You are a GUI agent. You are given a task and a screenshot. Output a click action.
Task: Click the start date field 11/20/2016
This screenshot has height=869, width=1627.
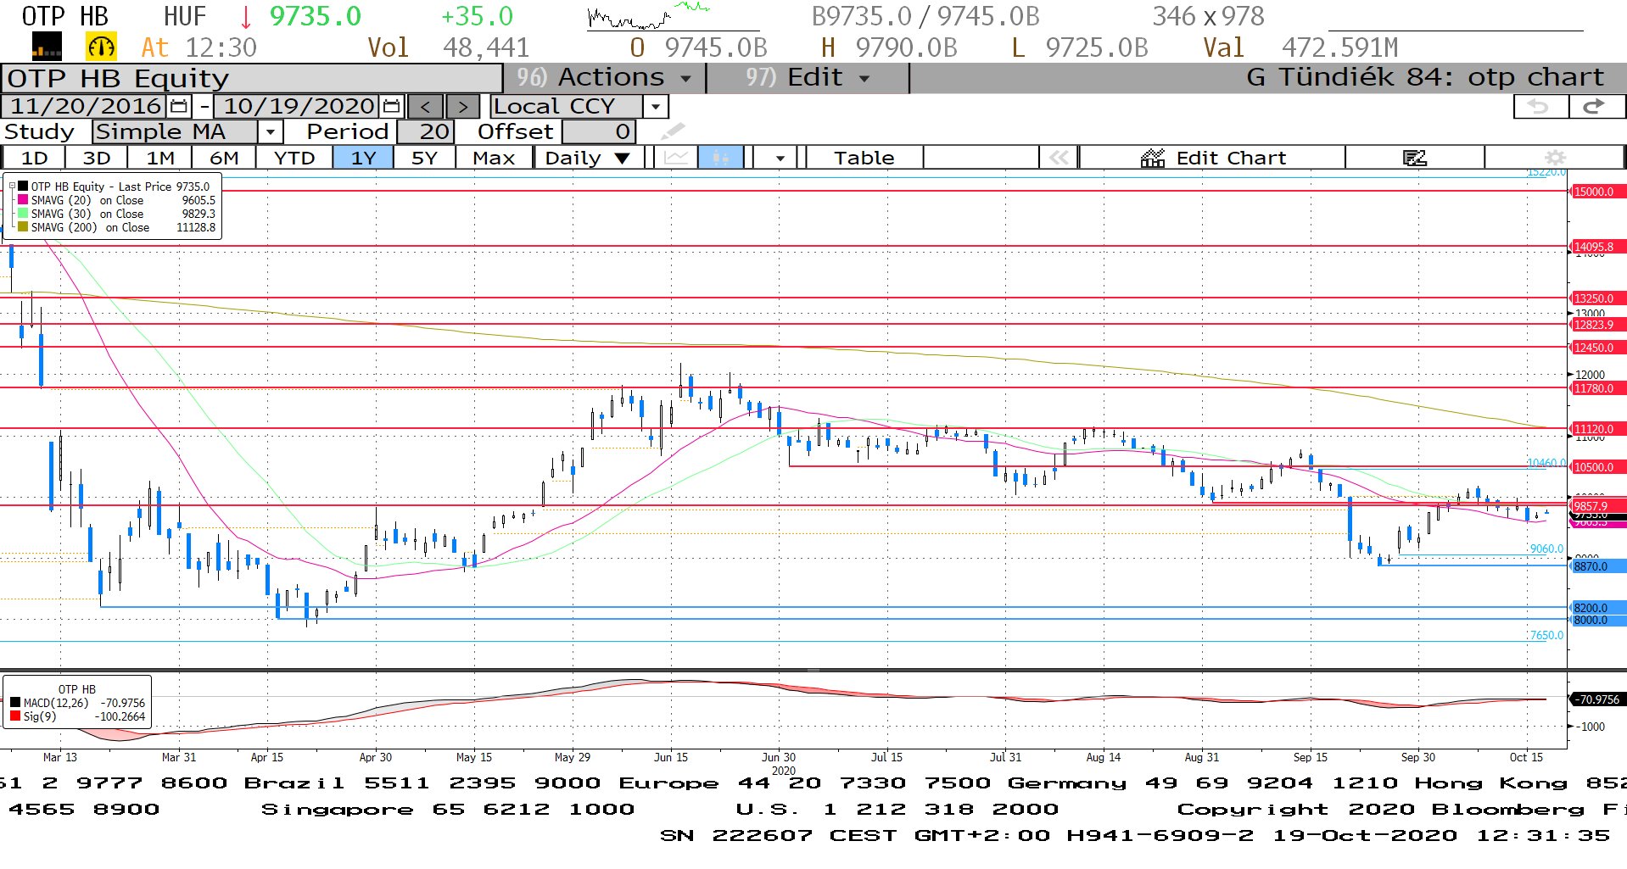click(x=86, y=107)
